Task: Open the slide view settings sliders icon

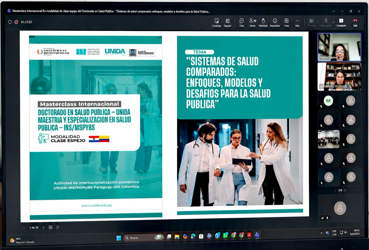Action: click(x=58, y=227)
